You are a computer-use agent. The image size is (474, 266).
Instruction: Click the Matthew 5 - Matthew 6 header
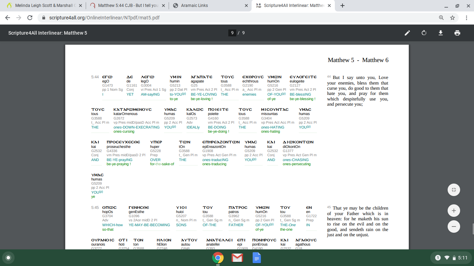tap(358, 60)
